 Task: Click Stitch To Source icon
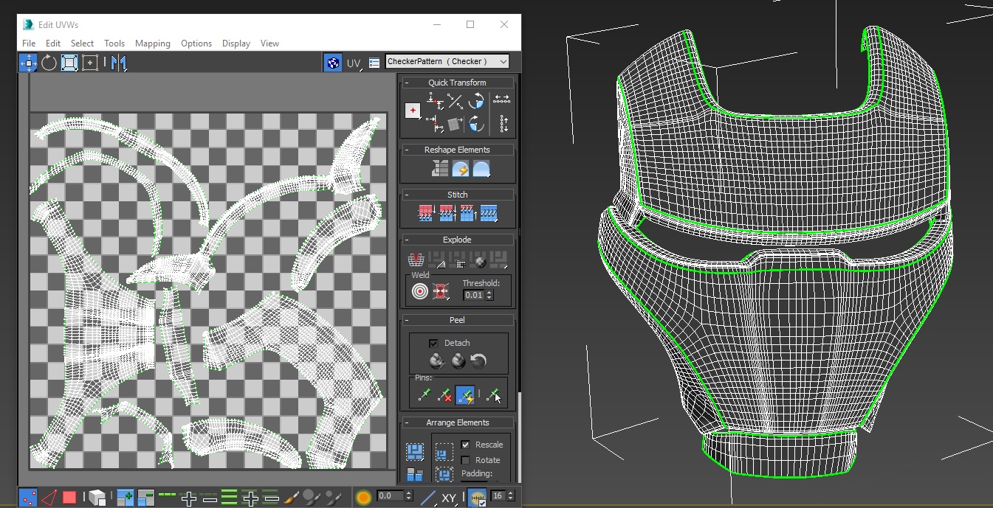tap(467, 215)
